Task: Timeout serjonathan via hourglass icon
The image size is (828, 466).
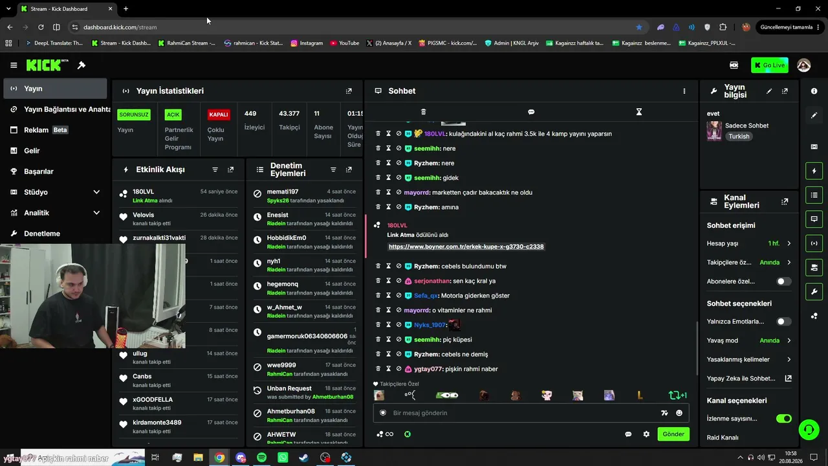Action: click(389, 281)
